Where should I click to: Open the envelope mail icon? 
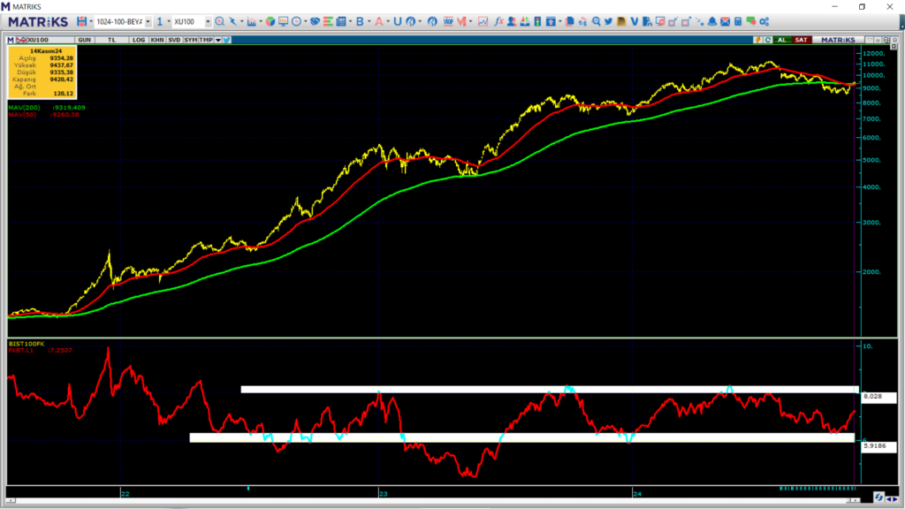click(724, 21)
